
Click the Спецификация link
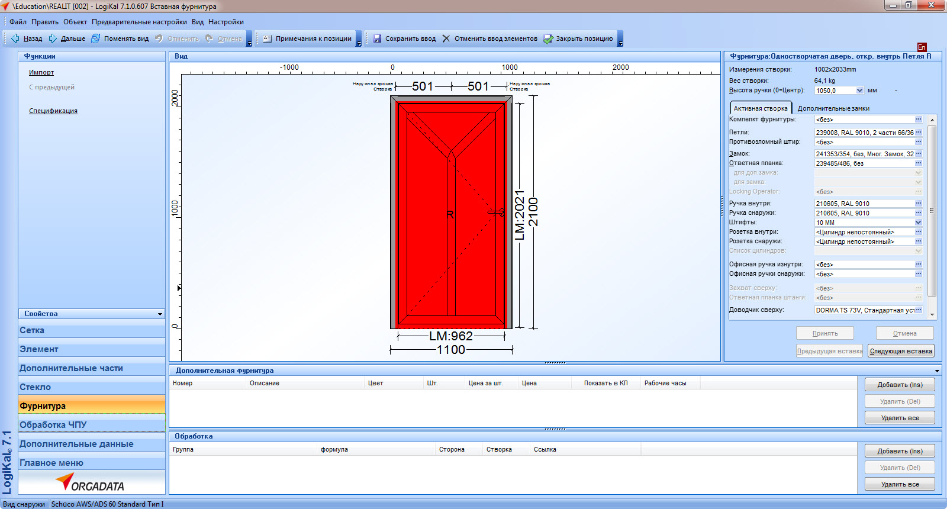[x=53, y=111]
